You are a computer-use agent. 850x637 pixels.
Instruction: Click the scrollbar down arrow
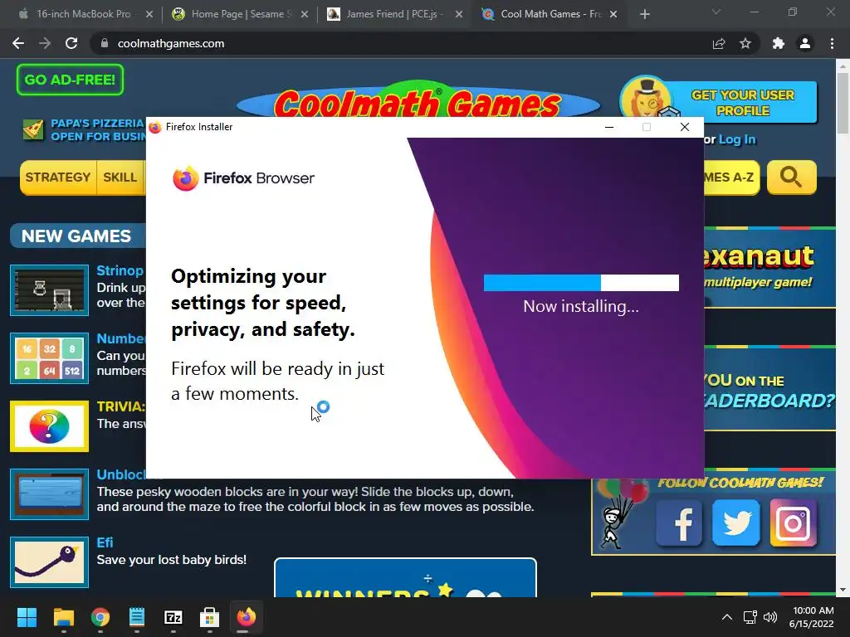click(843, 590)
